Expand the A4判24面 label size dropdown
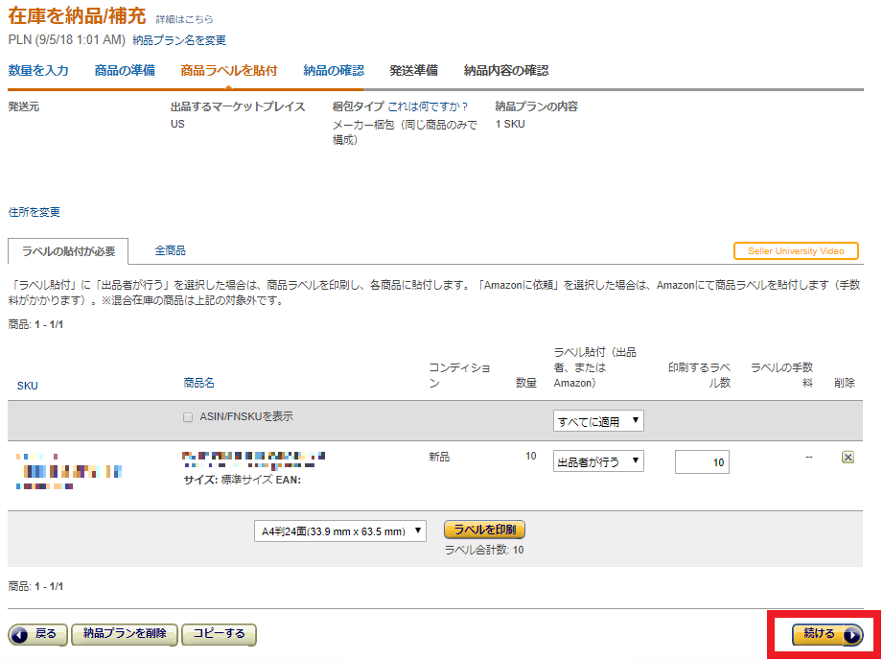Screen dimensions: 883x660 click(x=340, y=531)
